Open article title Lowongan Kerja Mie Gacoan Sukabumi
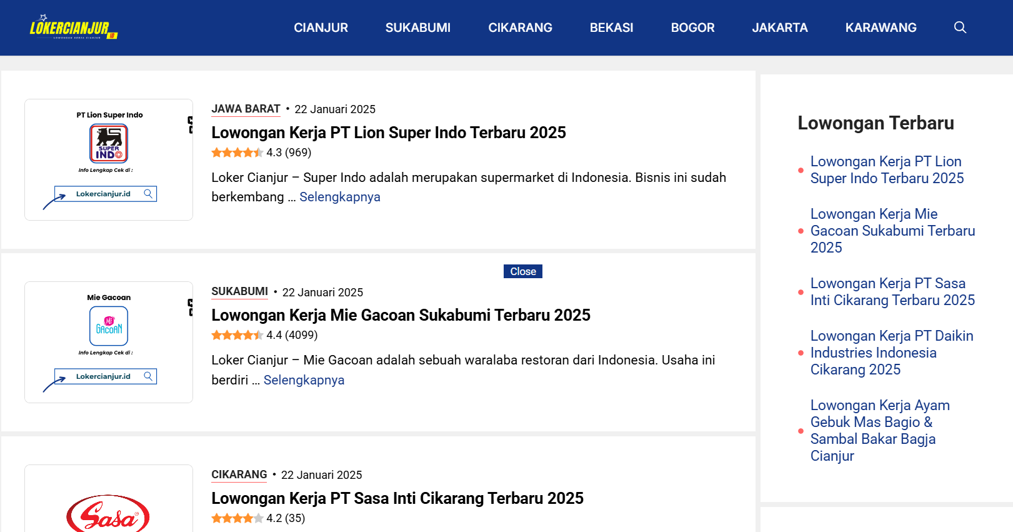Viewport: 1013px width, 532px height. click(x=401, y=315)
